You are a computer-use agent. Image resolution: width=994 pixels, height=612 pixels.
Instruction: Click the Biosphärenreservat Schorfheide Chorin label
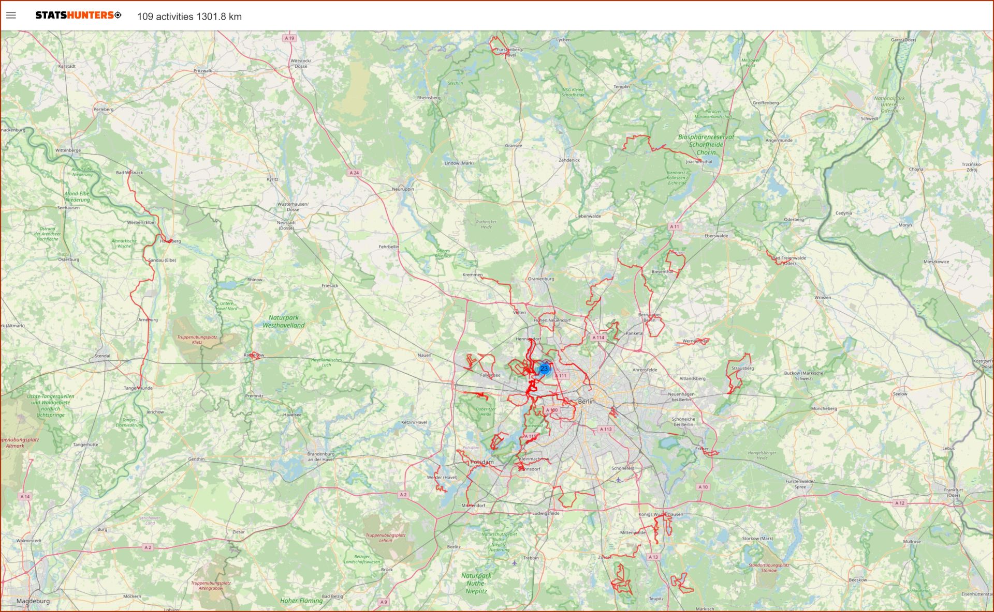tap(706, 145)
